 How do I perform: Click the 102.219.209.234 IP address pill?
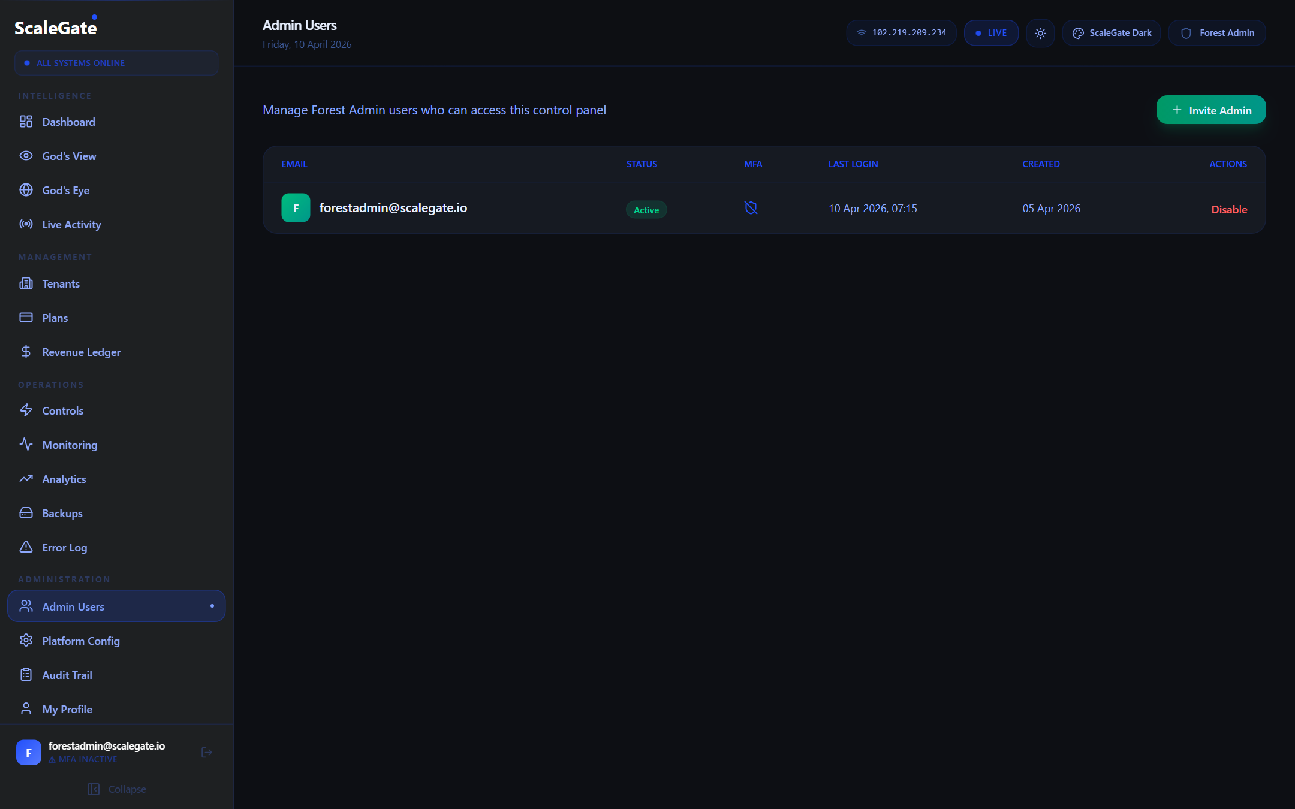coord(901,33)
